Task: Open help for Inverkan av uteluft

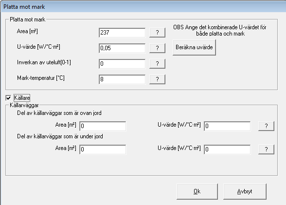Action: (x=157, y=64)
